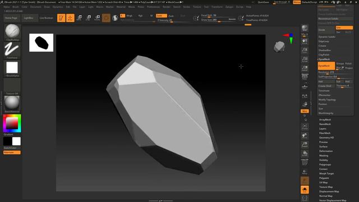Toggle the Solo mode icon
359x202 pixels.
(x=305, y=190)
